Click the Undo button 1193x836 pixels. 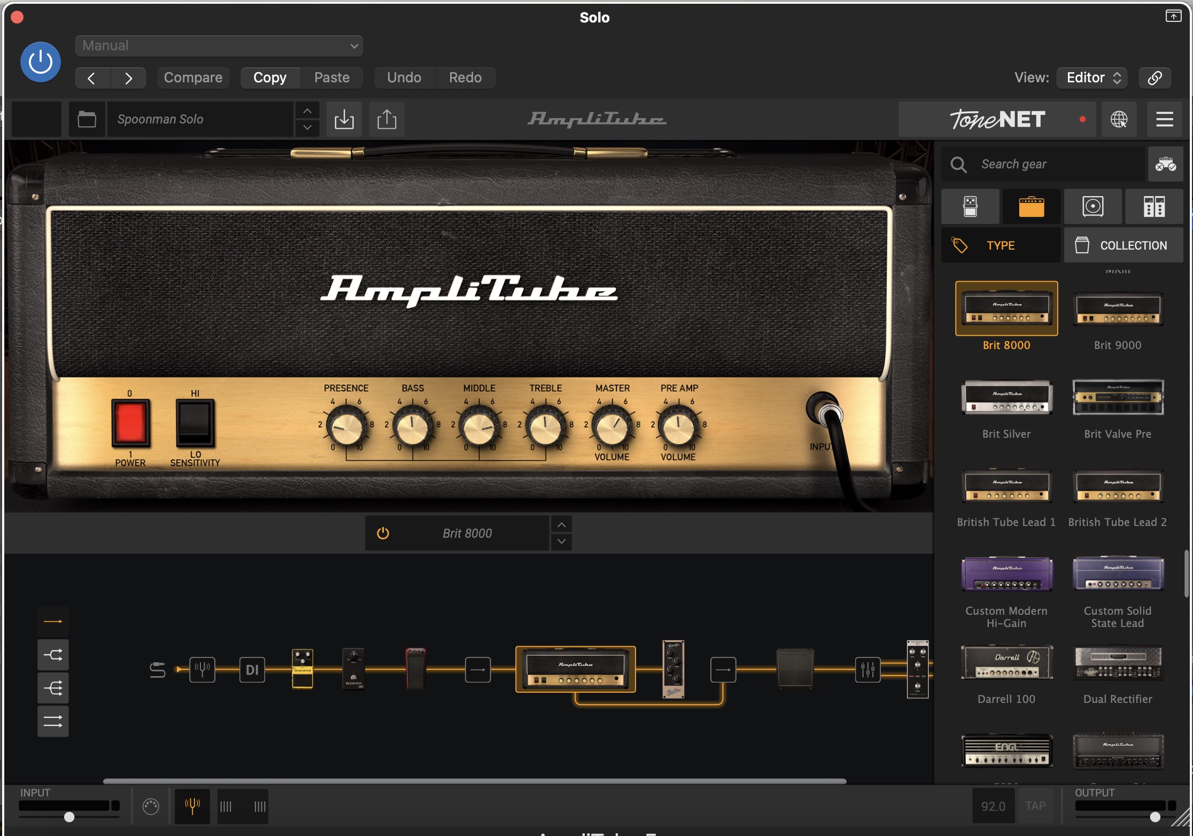coord(404,78)
